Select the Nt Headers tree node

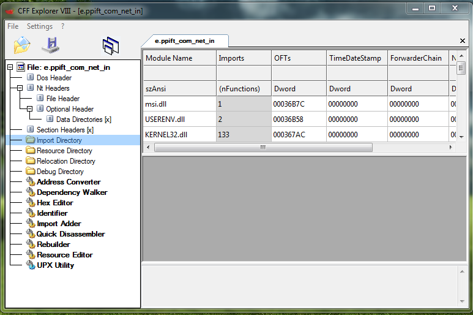[x=53, y=88]
